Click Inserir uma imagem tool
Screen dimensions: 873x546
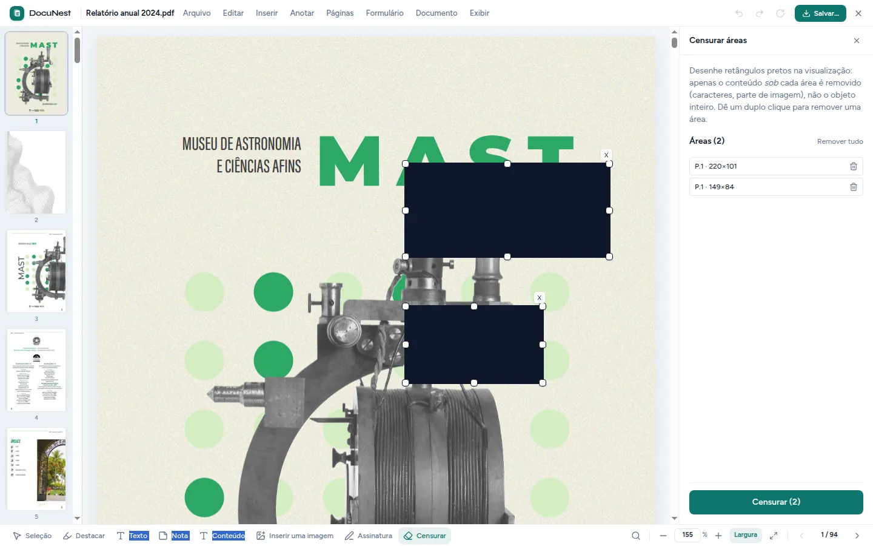pyautogui.click(x=295, y=536)
